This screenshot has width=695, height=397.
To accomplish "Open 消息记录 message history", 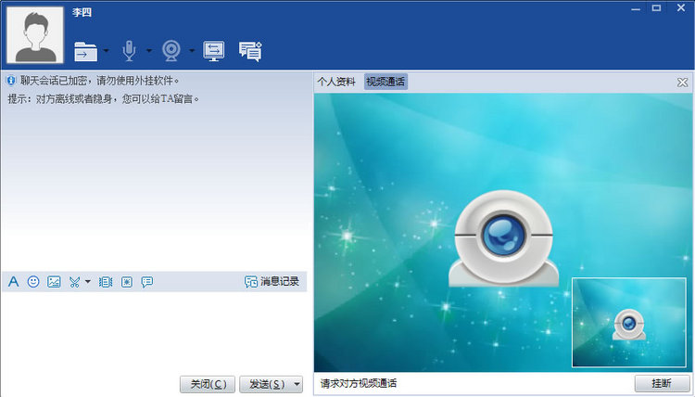I will pyautogui.click(x=272, y=281).
